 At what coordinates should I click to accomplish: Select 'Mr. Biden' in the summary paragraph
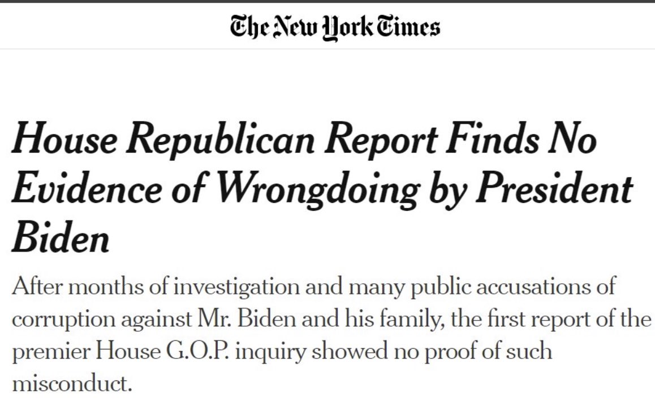pyautogui.click(x=247, y=319)
